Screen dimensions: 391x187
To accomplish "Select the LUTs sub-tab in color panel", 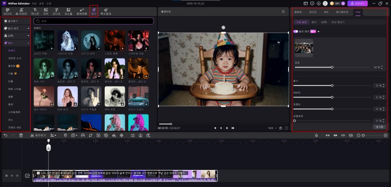I will pyautogui.click(x=324, y=22).
